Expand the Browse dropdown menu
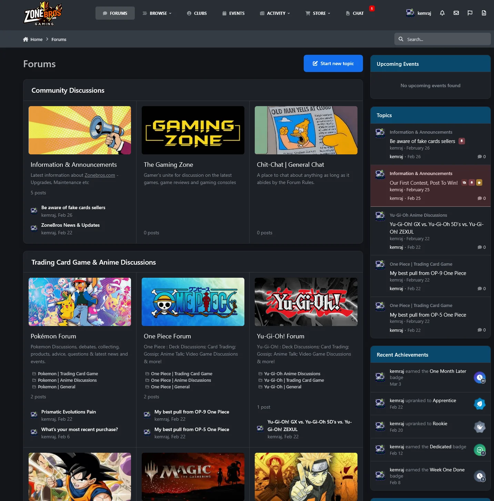The image size is (494, 501). [x=157, y=13]
